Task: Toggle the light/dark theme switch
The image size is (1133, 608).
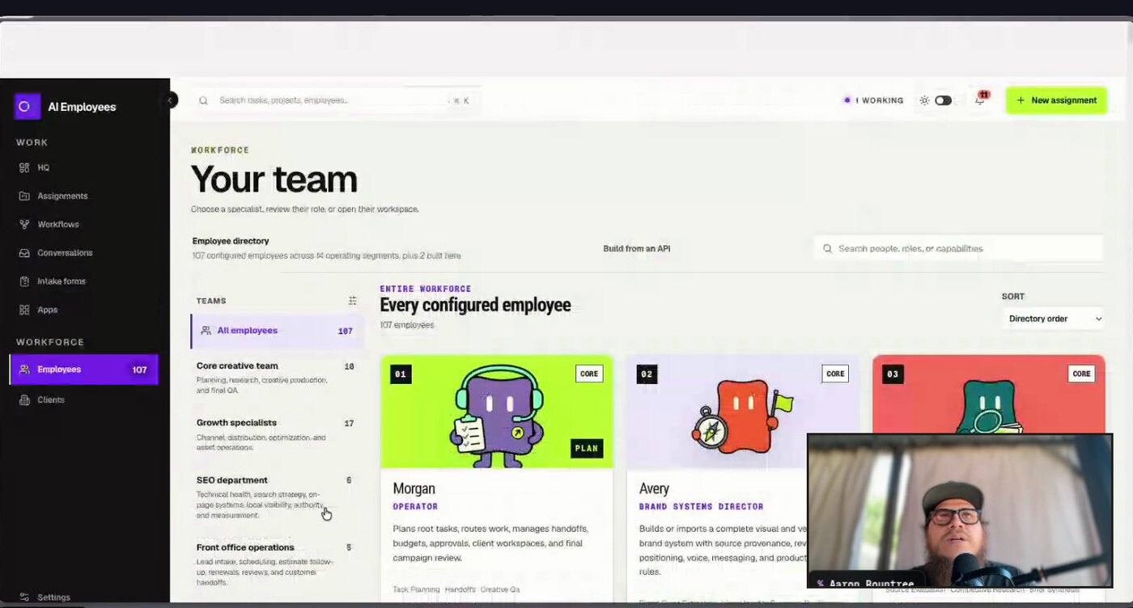Action: pyautogui.click(x=943, y=100)
